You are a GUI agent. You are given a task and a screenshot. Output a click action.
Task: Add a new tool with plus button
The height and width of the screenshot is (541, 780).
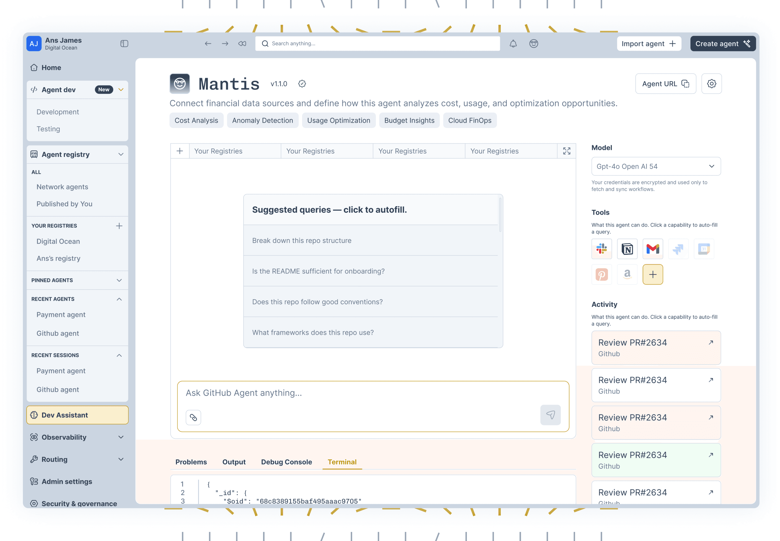click(653, 274)
